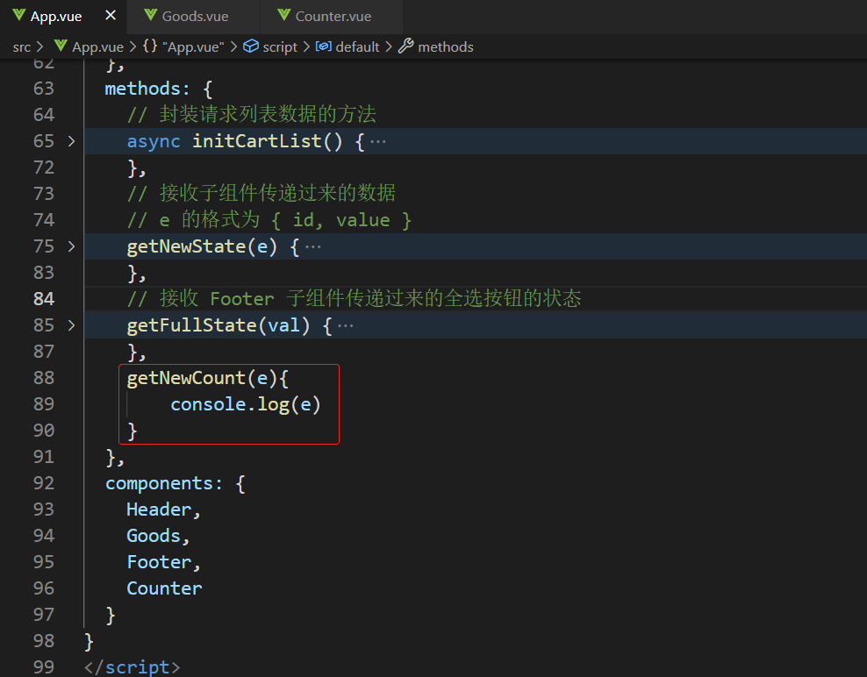Open the App.vue file breadcrumb
Screen dimensions: 867x677
pos(98,47)
